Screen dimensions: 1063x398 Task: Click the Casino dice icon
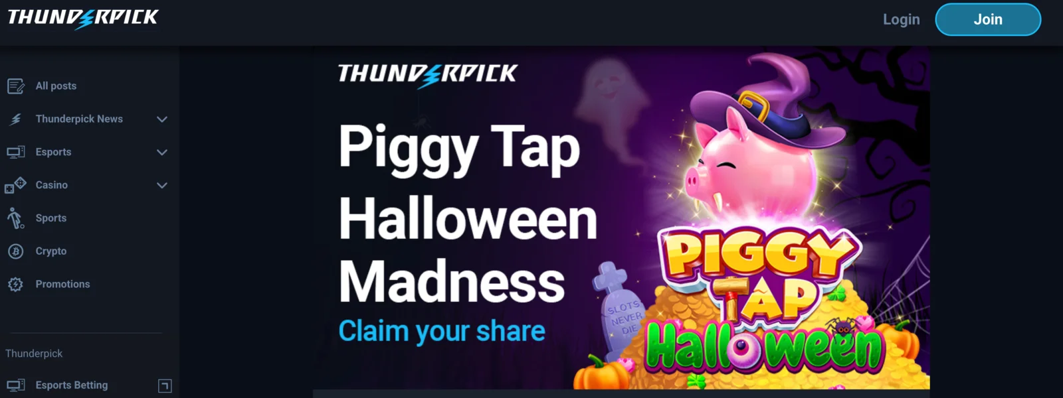point(15,185)
